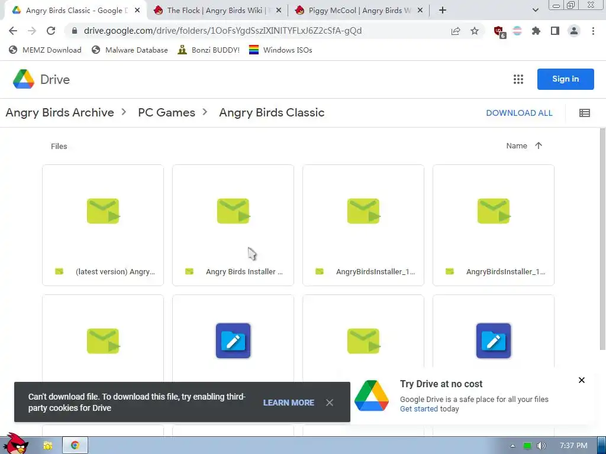Click the Get started link
Viewport: 606px width, 454px height.
pos(418,409)
